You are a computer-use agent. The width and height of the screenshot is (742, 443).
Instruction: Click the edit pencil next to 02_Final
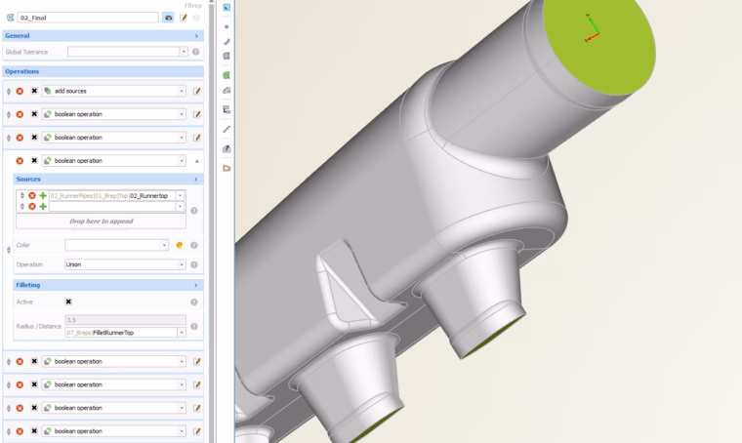click(x=184, y=18)
